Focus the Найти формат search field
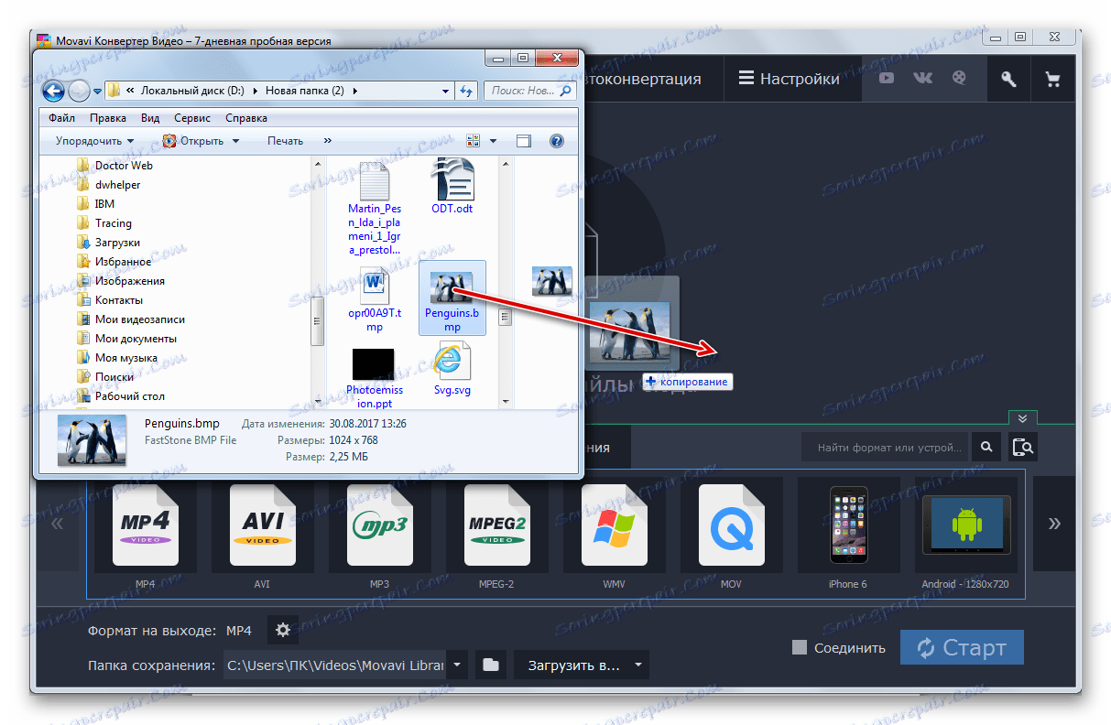Screen dimensions: 1111x725 [x=885, y=448]
